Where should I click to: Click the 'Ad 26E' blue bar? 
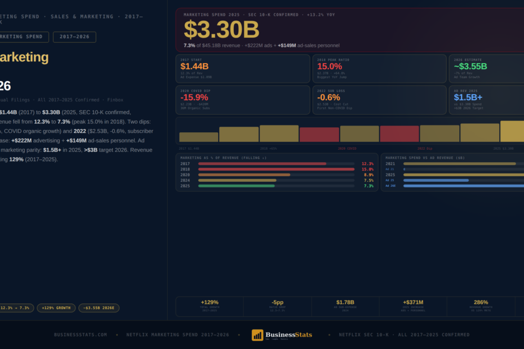coord(464,186)
